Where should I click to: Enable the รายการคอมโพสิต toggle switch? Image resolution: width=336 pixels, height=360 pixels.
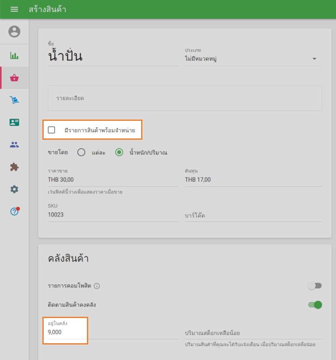[x=315, y=286]
